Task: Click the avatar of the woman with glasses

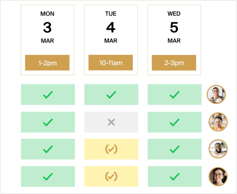Action: tap(218, 176)
